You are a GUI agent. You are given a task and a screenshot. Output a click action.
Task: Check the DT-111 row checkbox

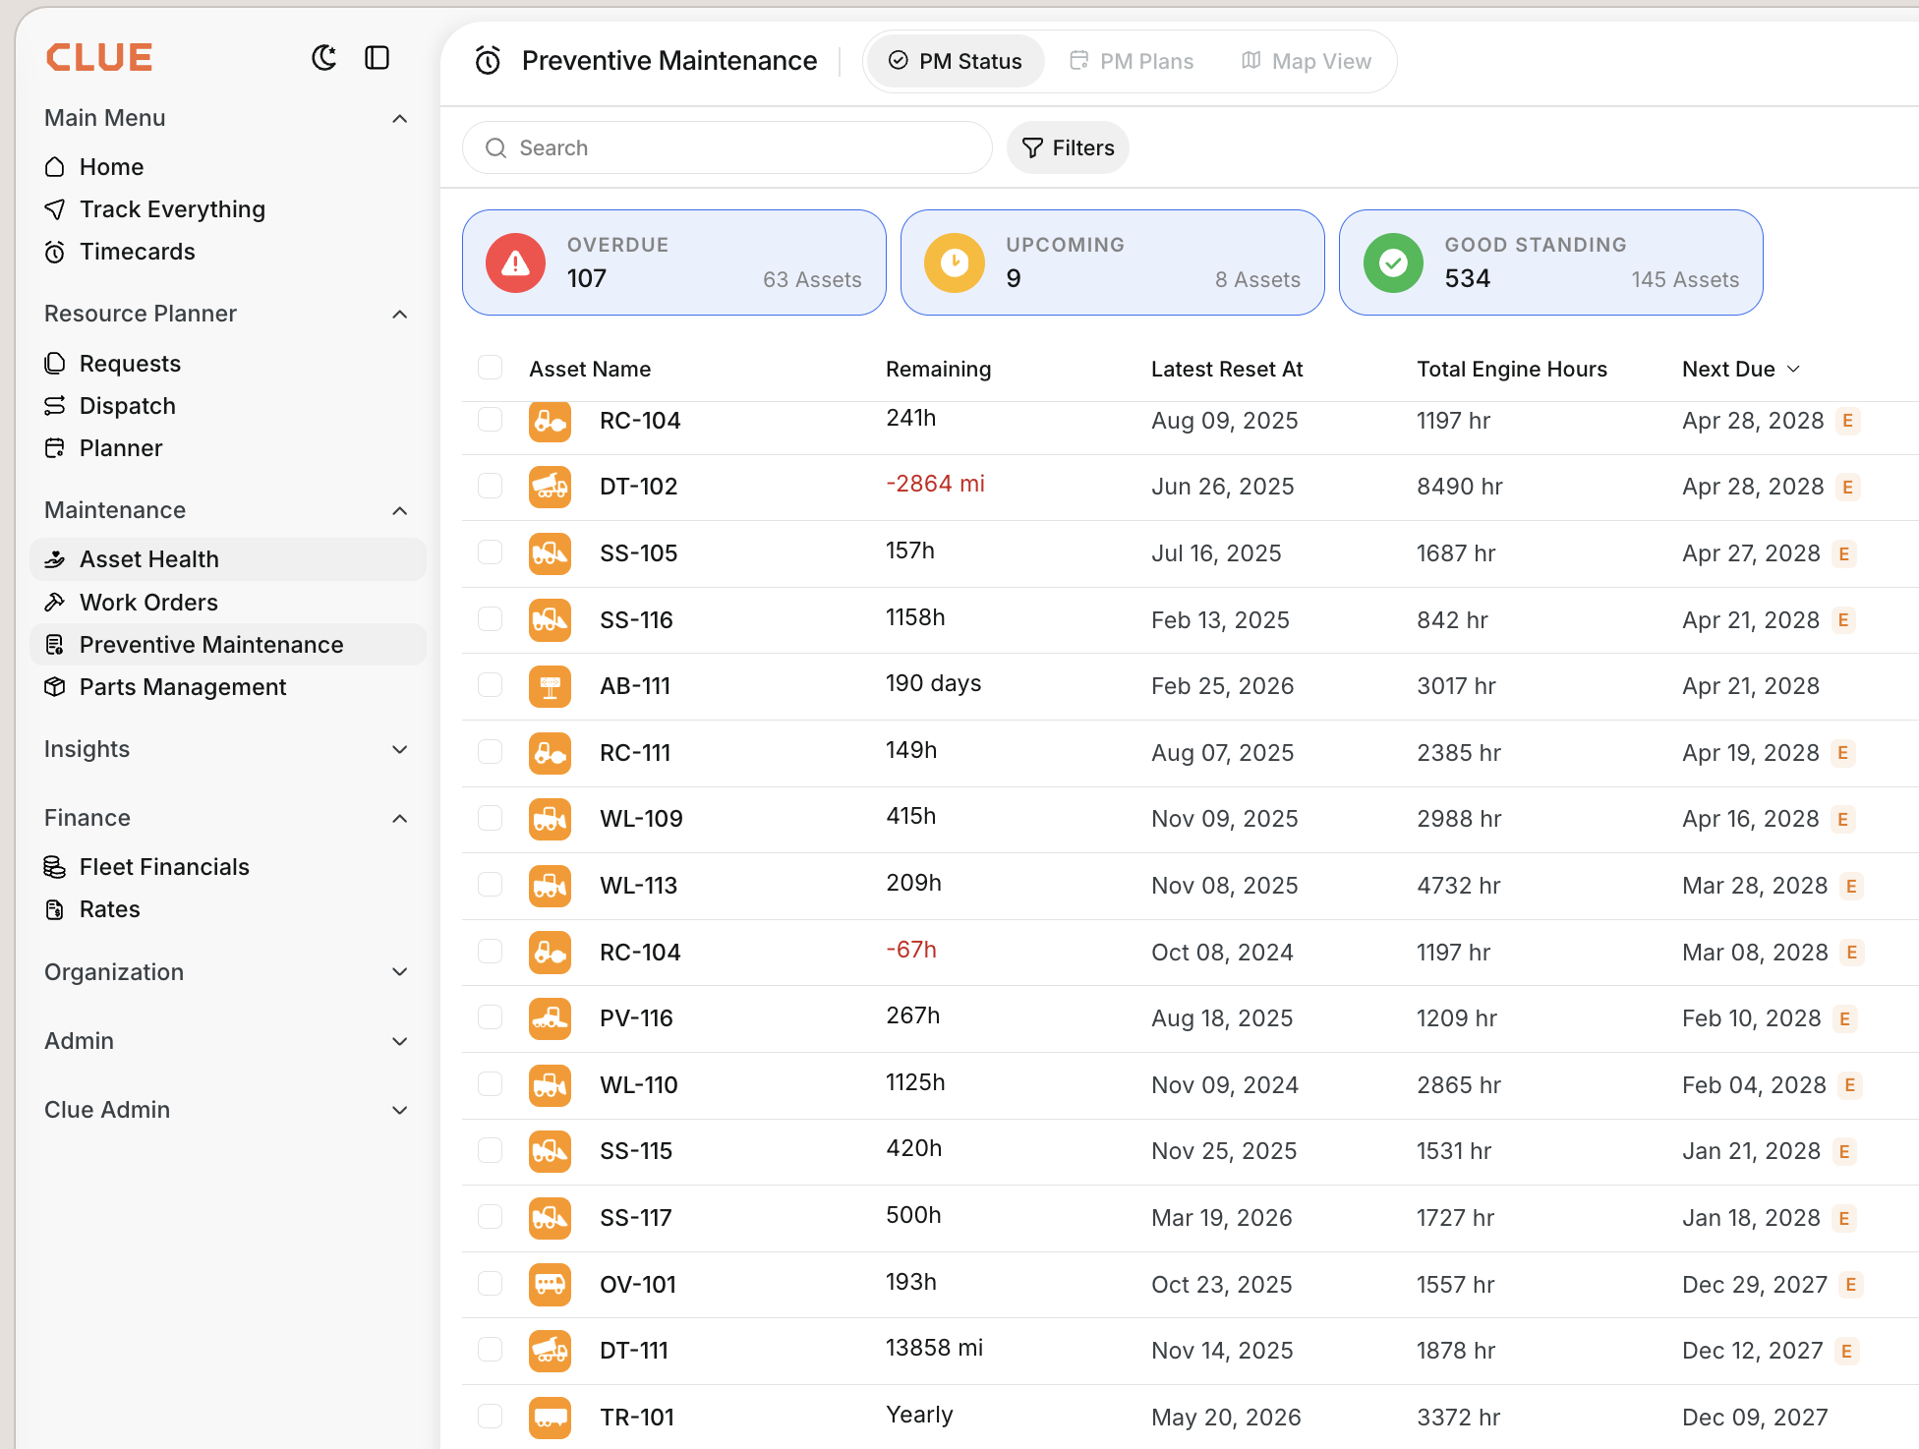point(490,1350)
